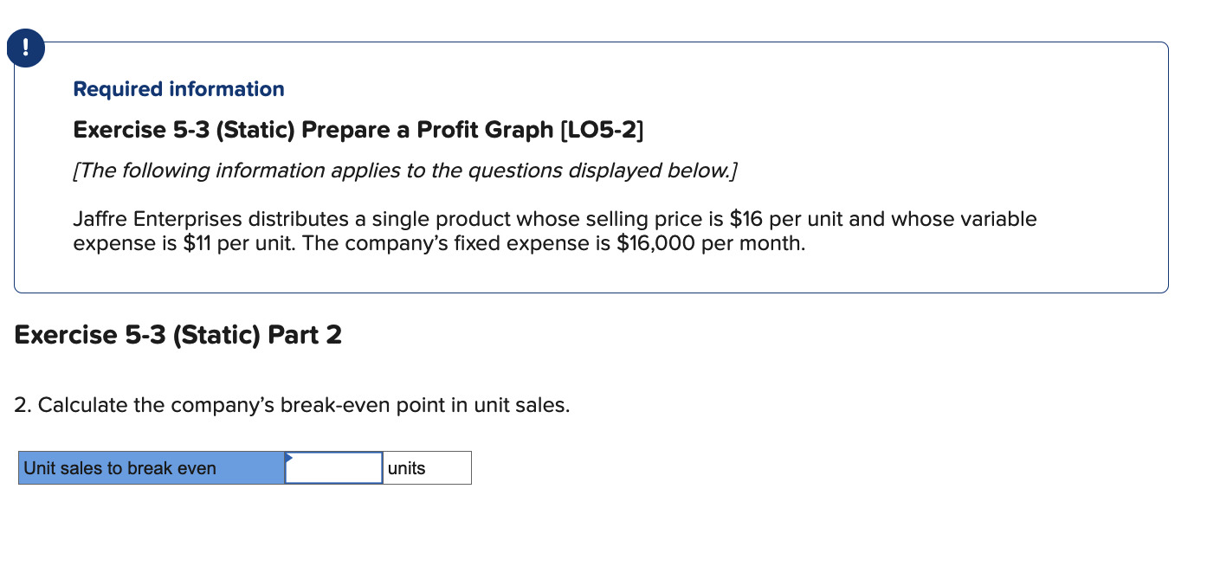Click the number '2.' before the question
The width and height of the screenshot is (1207, 566).
click(x=23, y=404)
